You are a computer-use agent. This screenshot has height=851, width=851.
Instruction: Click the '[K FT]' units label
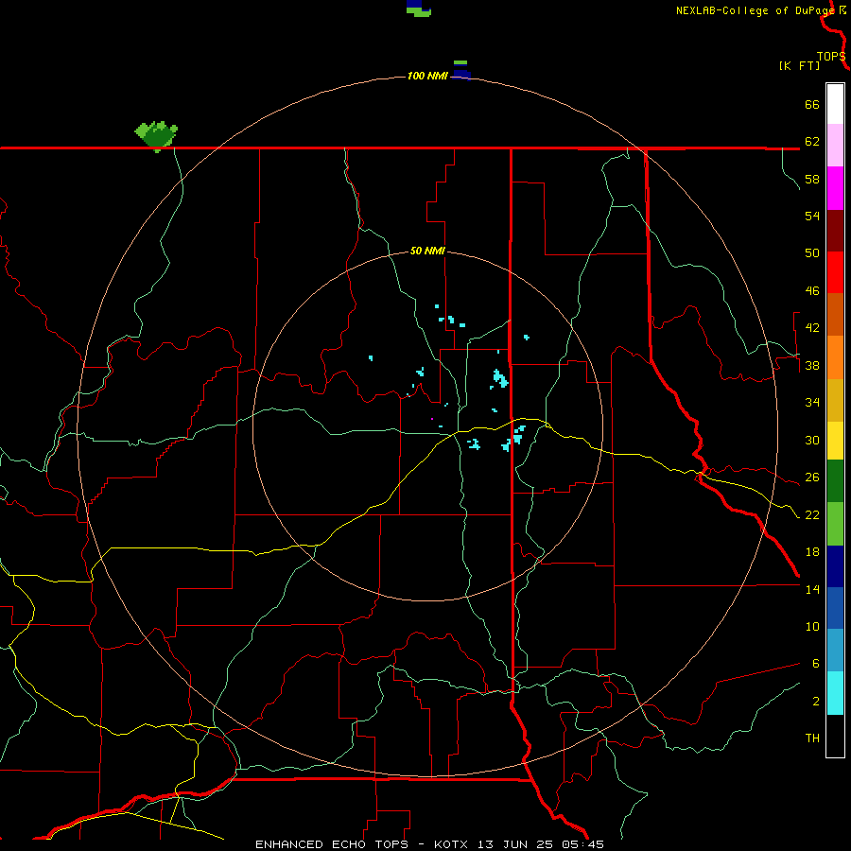tap(799, 65)
